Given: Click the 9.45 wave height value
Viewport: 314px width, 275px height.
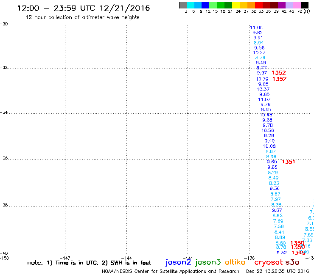Looking at the screenshot, I should click(266, 110).
